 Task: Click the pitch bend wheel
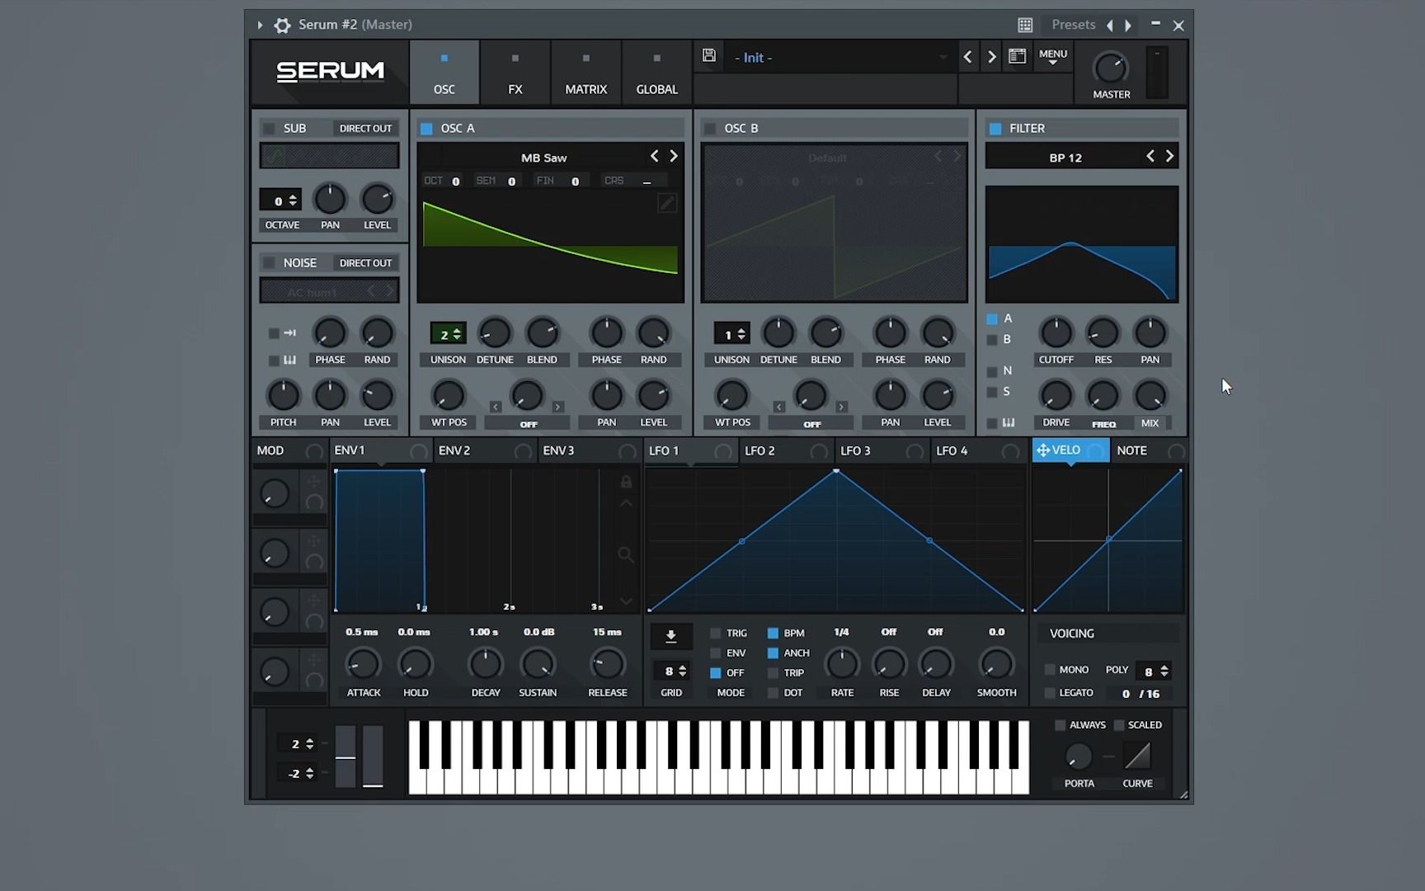346,757
